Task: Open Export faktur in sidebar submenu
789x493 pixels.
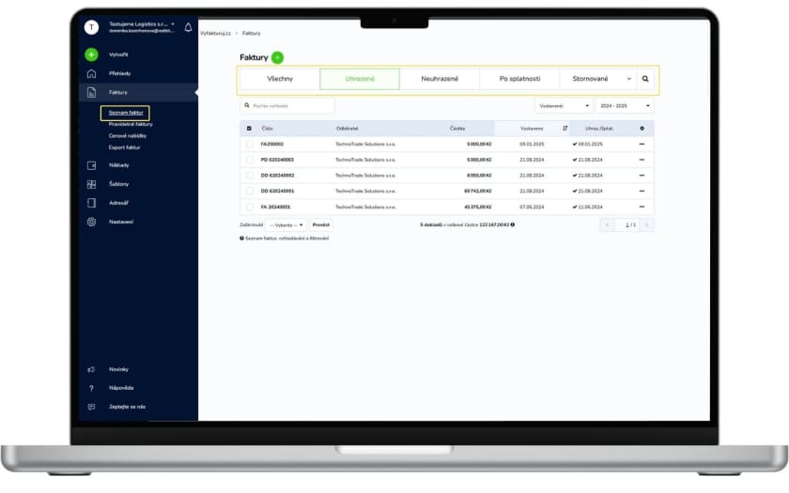Action: (x=124, y=147)
